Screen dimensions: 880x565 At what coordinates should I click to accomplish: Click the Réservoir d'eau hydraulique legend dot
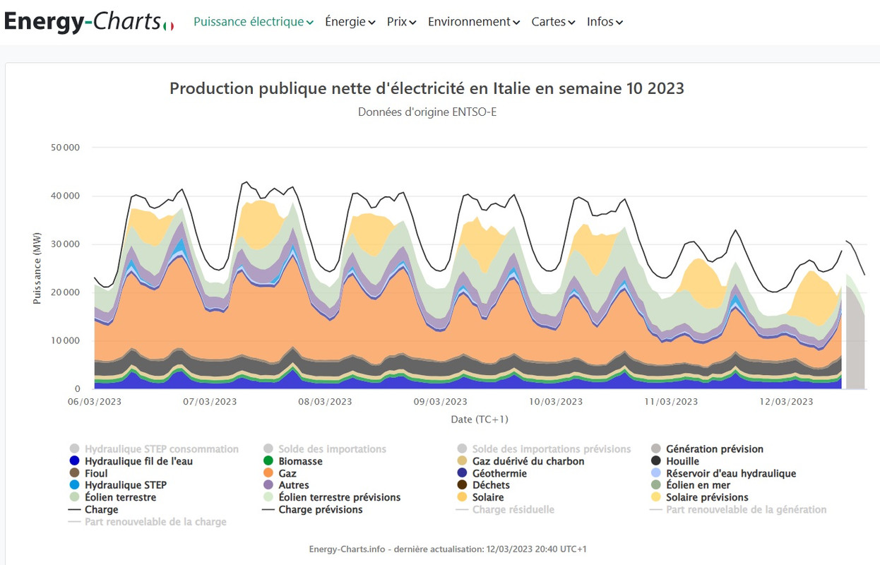point(656,473)
